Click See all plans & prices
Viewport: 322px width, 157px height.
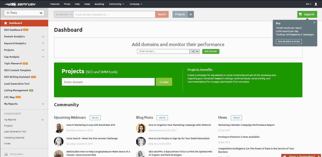point(289,41)
